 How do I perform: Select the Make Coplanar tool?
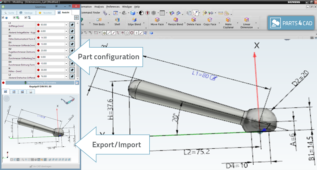pyautogui.click(x=228, y=23)
